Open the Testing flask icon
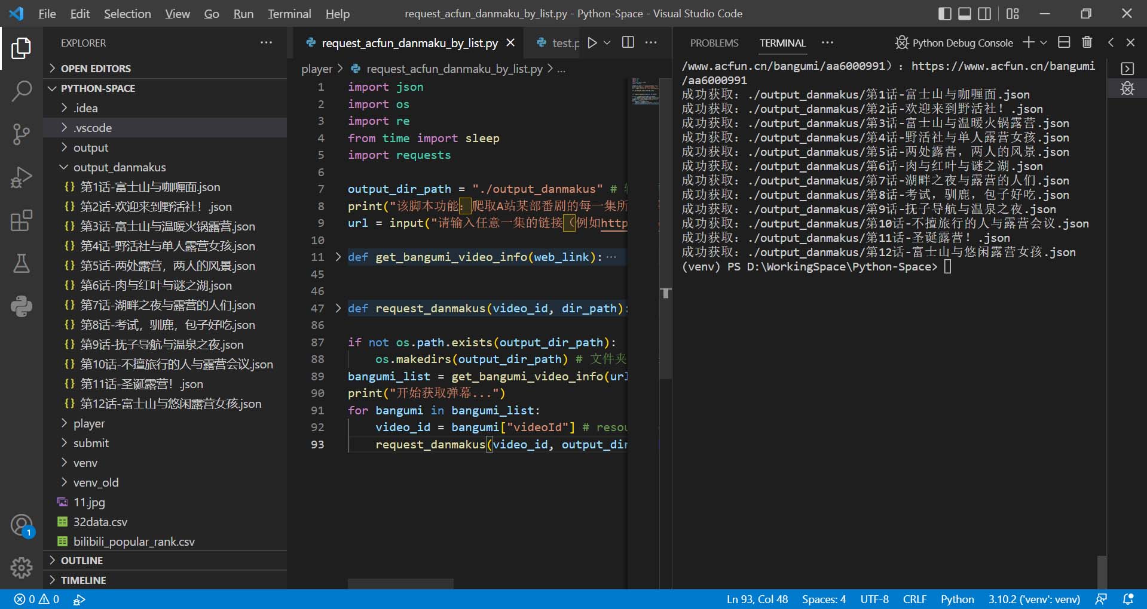The image size is (1147, 609). point(22,263)
